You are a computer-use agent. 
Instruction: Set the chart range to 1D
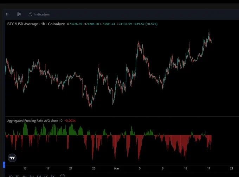click(x=11, y=176)
